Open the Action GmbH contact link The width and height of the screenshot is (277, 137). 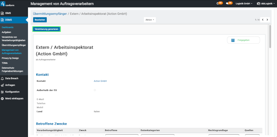pyautogui.click(x=100, y=81)
